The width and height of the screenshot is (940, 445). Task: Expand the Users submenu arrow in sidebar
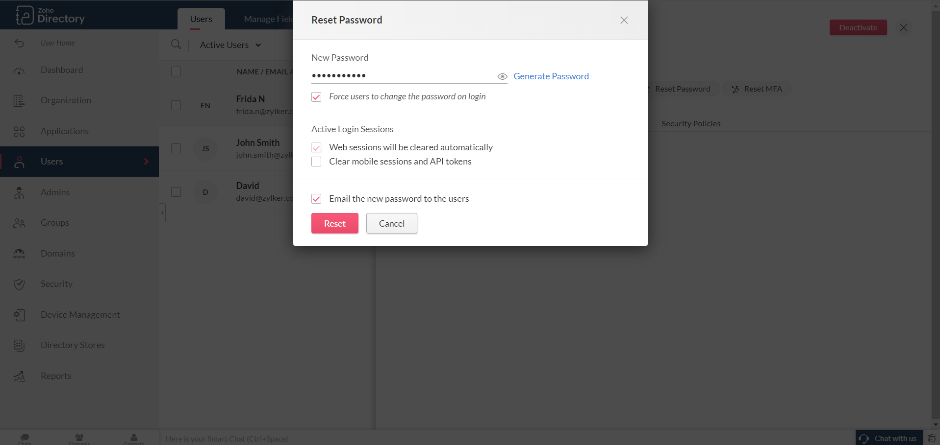(x=146, y=162)
